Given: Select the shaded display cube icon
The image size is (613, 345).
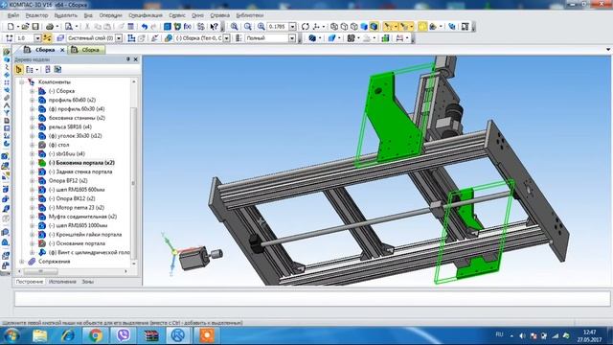Looking at the screenshot, I should click(x=364, y=27).
